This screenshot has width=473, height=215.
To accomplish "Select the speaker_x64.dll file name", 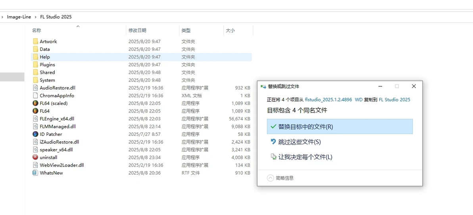I will pos(56,150).
